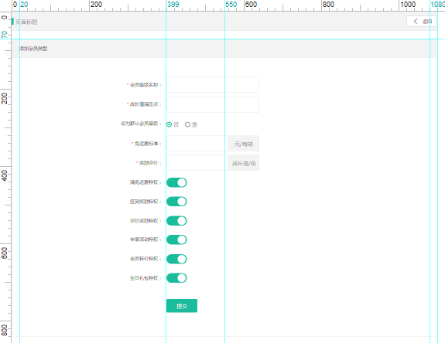Image resolution: width=445 pixels, height=343 pixels.
Task: Click the 成长值满足点 input field
Action: [x=213, y=104]
